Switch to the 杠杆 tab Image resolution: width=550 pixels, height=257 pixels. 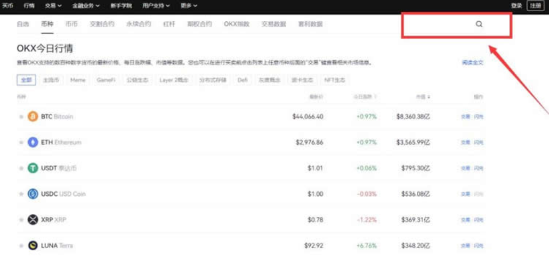pyautogui.click(x=169, y=24)
